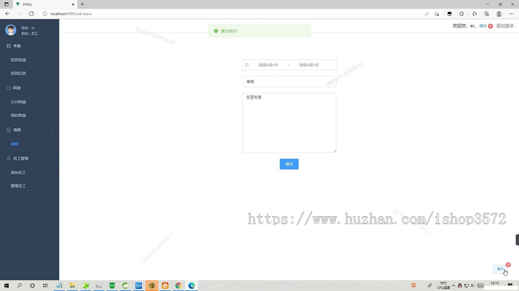Click the leave reason textarea containing 家里有事
This screenshot has height=291, width=519.
click(x=289, y=122)
